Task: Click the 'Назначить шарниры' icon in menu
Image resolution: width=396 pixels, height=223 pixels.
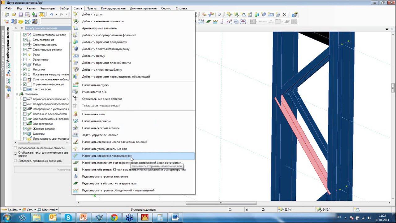Action: [75, 121]
